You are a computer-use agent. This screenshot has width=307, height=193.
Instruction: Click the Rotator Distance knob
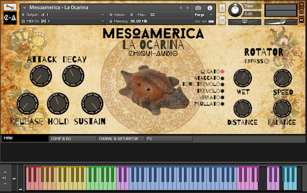point(243,109)
